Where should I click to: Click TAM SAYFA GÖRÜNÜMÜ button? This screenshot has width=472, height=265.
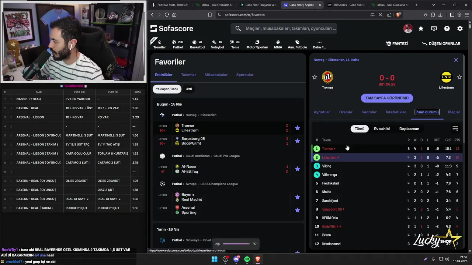[387, 98]
